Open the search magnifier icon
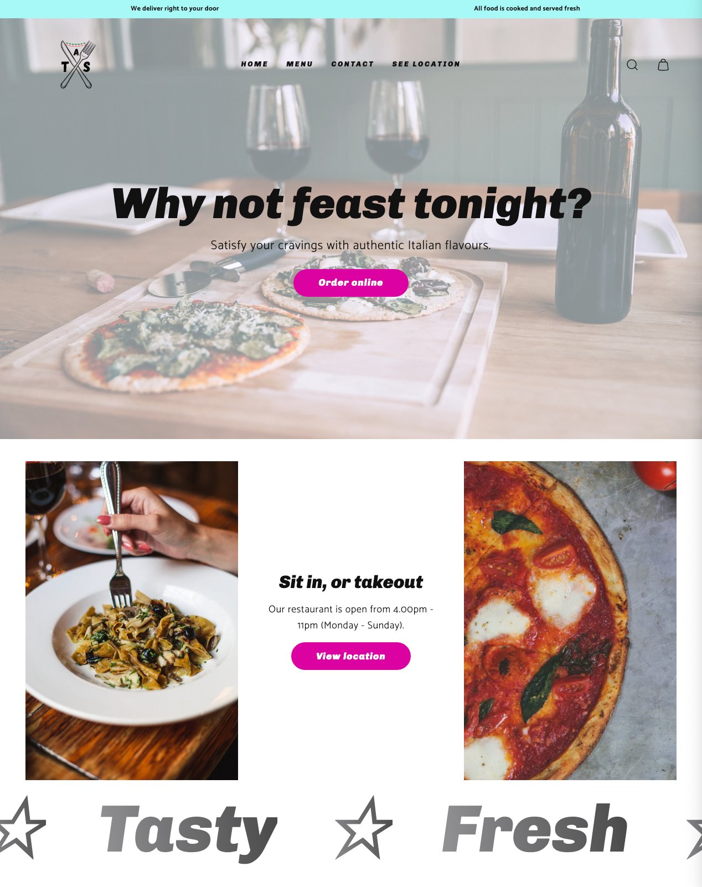 [632, 65]
